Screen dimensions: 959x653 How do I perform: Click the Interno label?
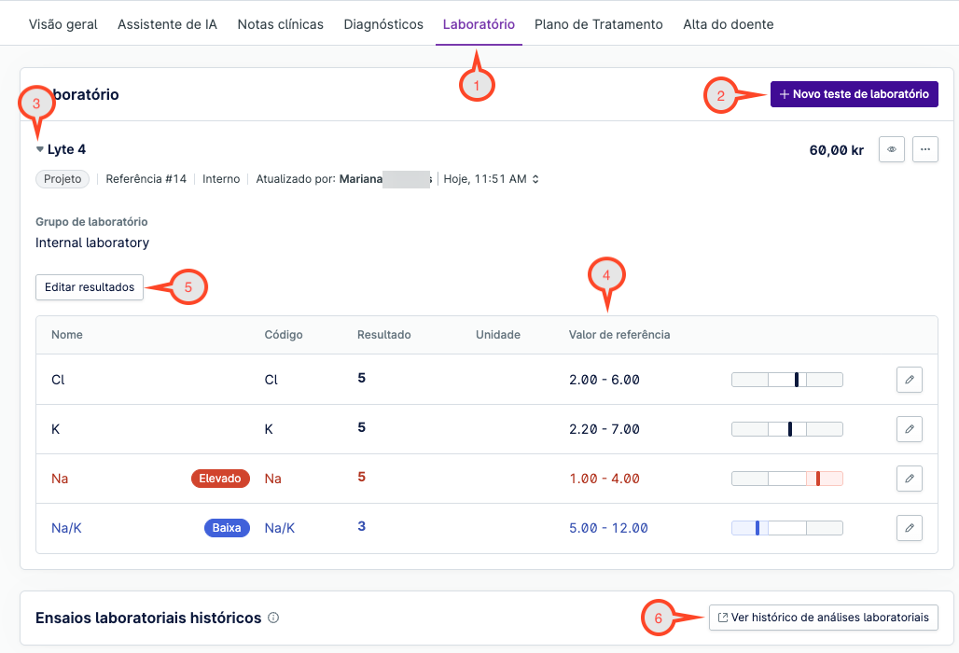coord(221,179)
